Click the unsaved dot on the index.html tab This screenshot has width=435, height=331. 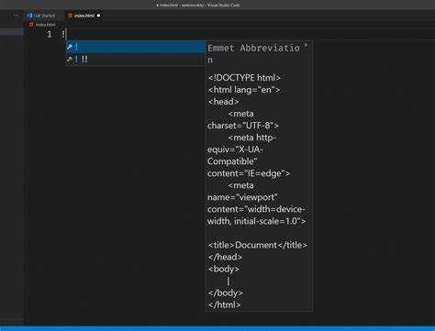pyautogui.click(x=98, y=16)
